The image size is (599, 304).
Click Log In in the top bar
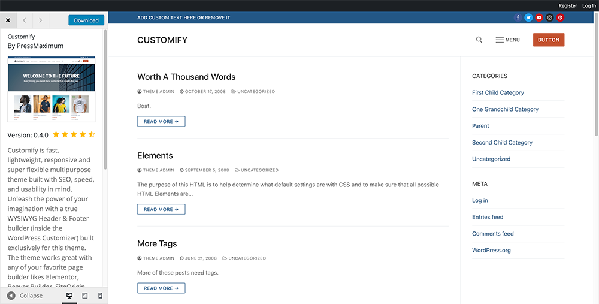coord(589,6)
